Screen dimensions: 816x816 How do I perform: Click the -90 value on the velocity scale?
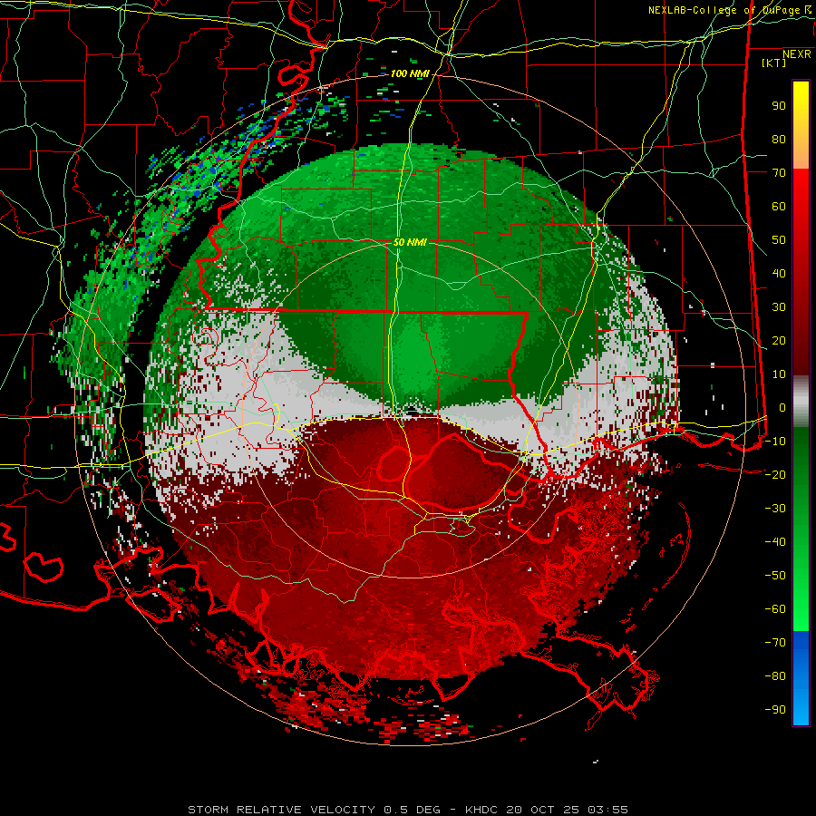tap(775, 710)
